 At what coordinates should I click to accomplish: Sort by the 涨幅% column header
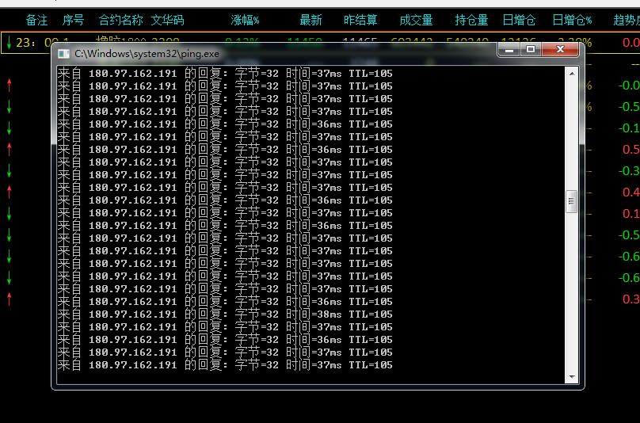(x=245, y=20)
